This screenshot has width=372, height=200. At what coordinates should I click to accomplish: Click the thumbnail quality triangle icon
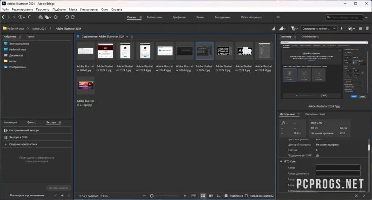click(x=273, y=29)
